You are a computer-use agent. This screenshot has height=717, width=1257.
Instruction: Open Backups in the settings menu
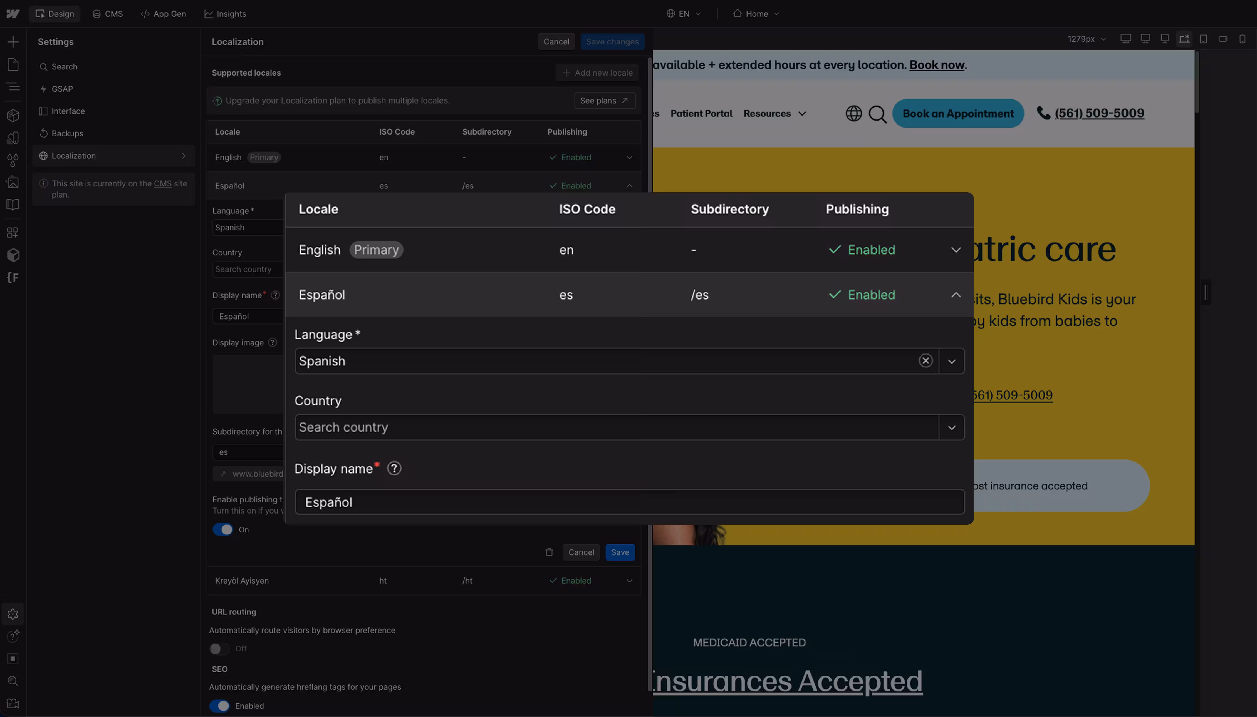tap(67, 133)
